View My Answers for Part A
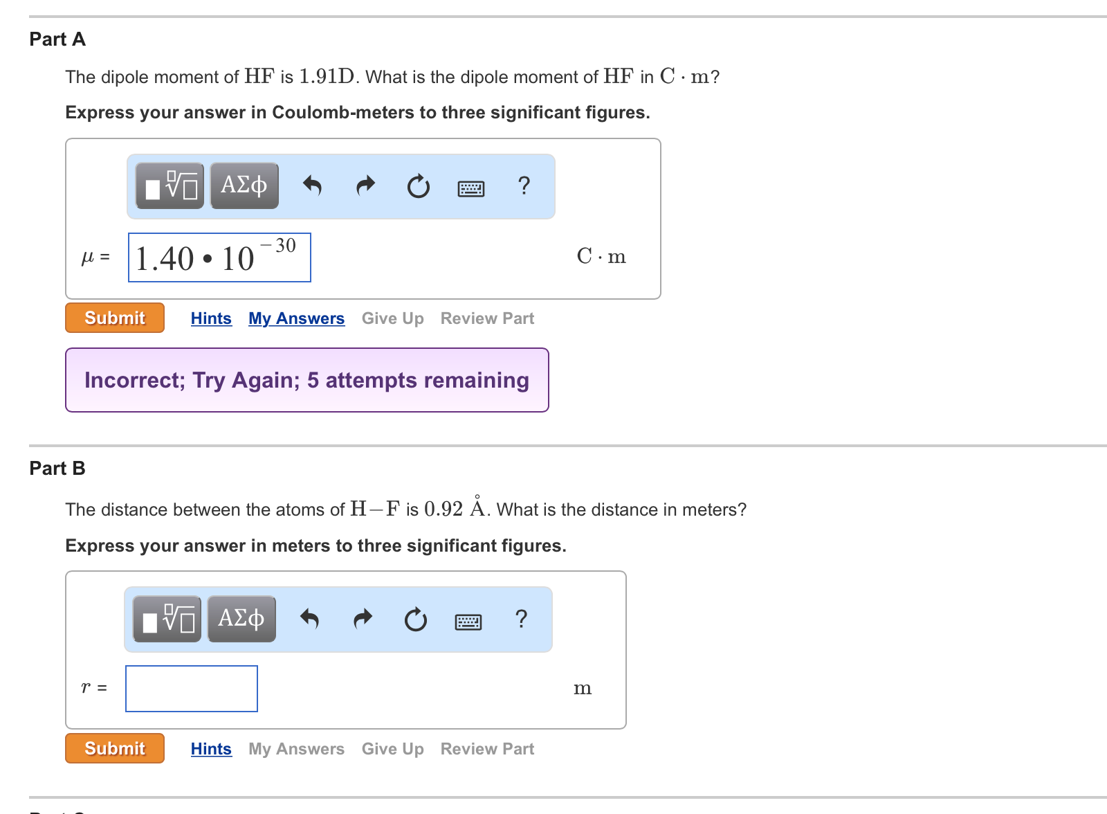The image size is (1107, 814). tap(296, 318)
